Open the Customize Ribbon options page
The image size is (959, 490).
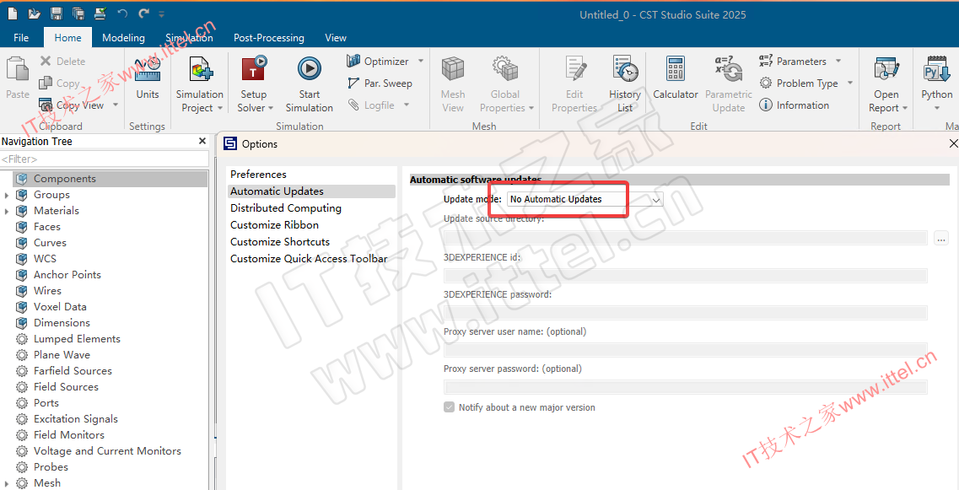[x=275, y=225]
